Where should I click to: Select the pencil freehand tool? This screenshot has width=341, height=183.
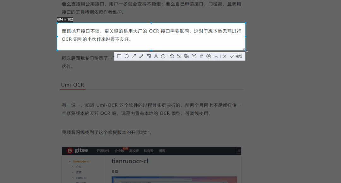[141, 56]
